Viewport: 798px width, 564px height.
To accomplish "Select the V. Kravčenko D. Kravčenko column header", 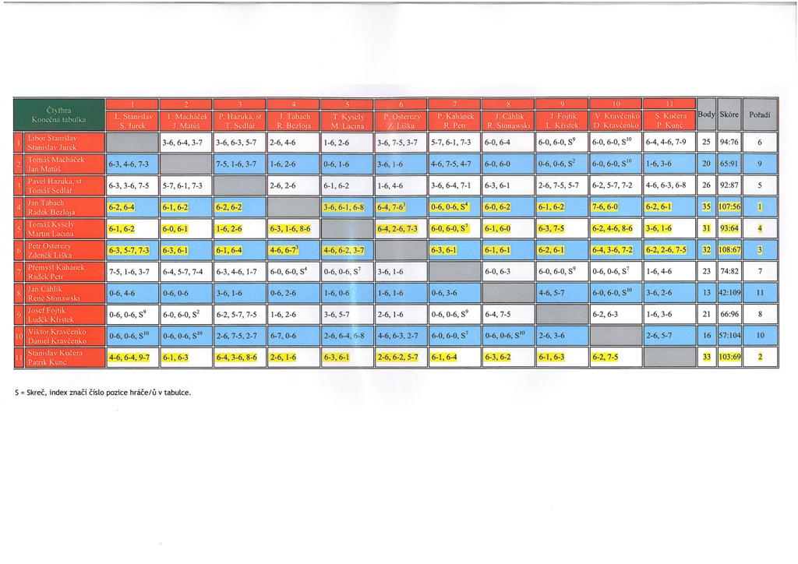I will tap(616, 115).
